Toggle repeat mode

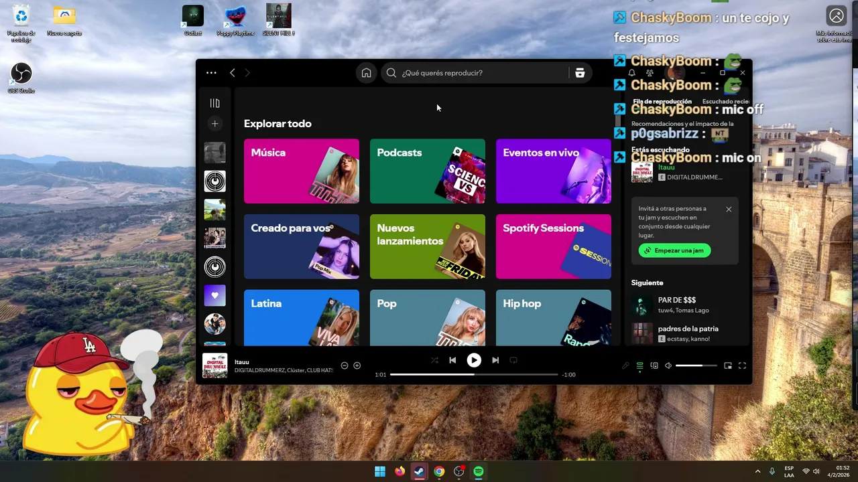pos(513,360)
